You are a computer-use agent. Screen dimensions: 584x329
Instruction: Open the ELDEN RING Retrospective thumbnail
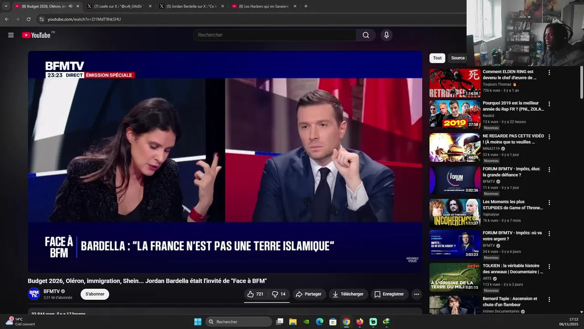tap(455, 83)
